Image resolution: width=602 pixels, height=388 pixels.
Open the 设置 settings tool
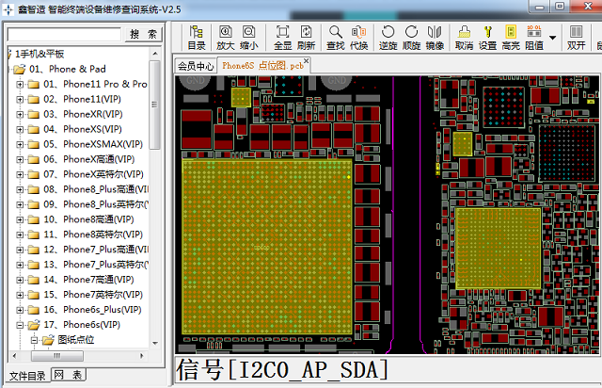point(487,38)
